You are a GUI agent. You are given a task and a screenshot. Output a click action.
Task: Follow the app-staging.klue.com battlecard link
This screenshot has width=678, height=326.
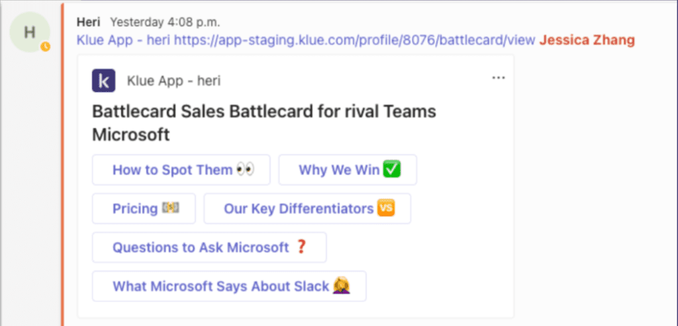pos(355,40)
